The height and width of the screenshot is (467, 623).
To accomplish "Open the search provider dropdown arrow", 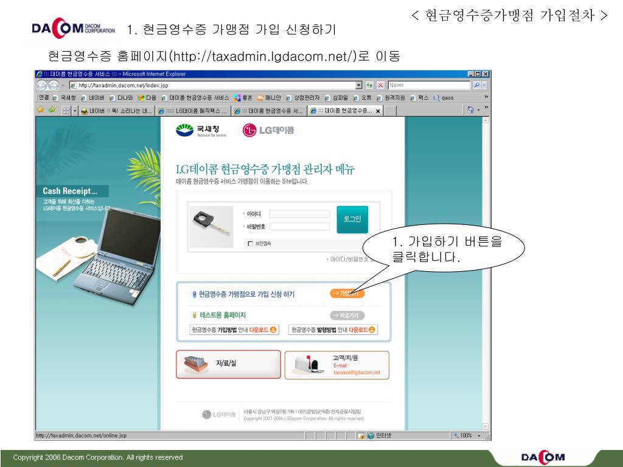I will (x=484, y=85).
